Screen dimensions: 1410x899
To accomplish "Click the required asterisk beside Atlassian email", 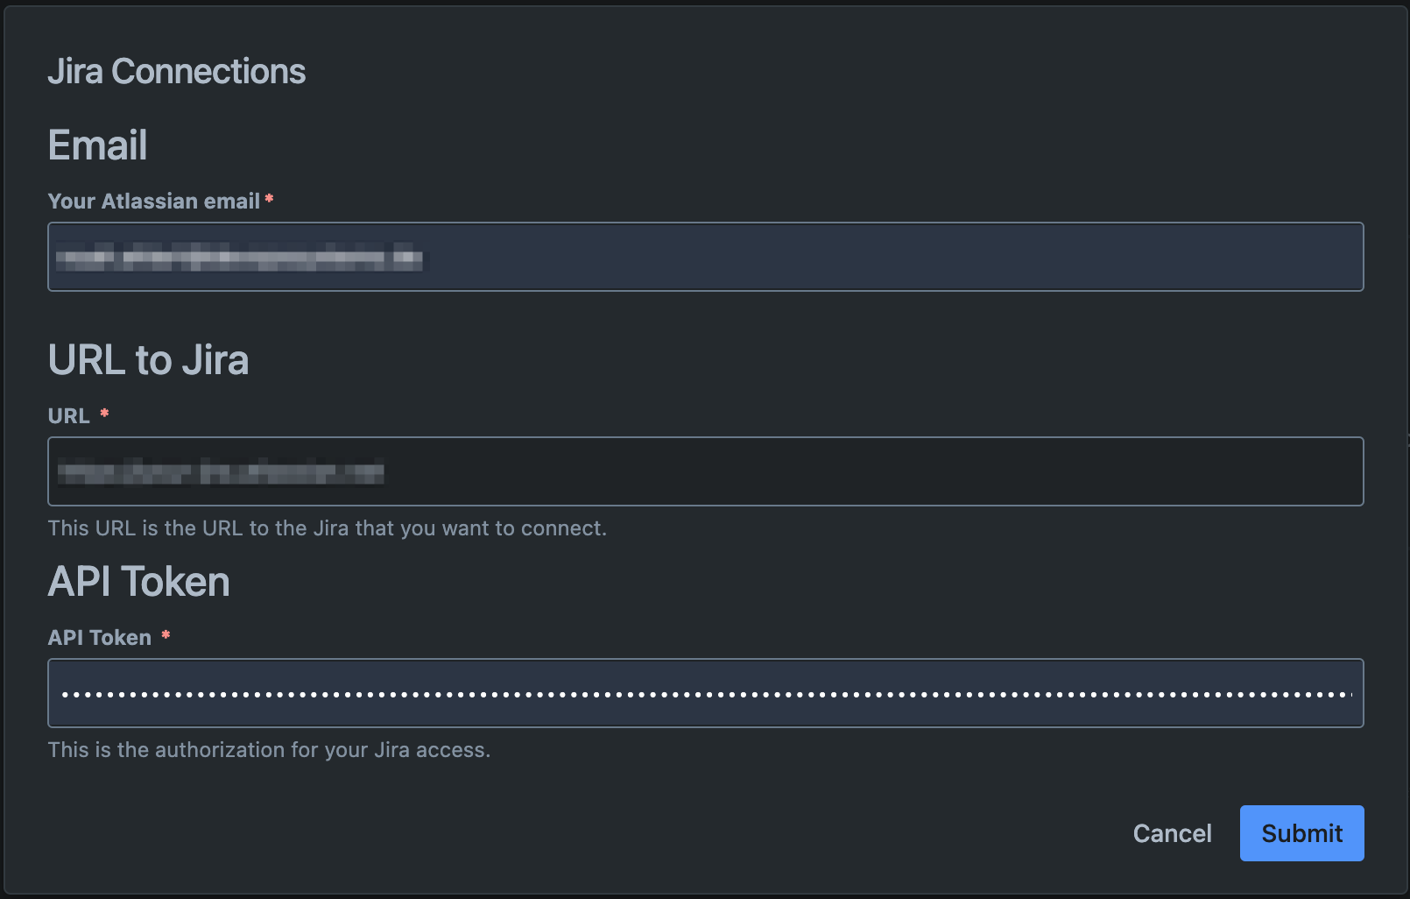I will 270,199.
